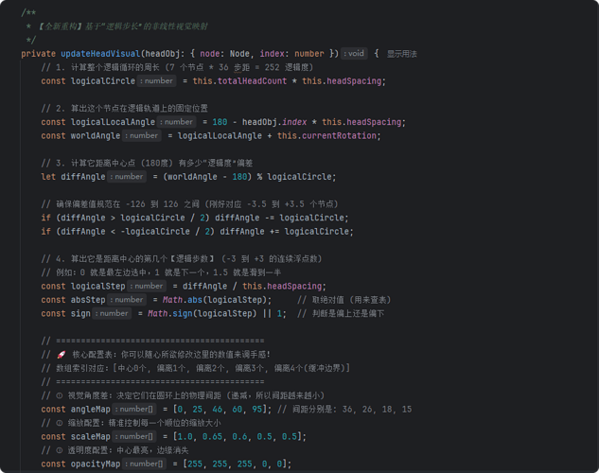The image size is (599, 473).
Task: Click comment '判断是偏上还是偏下'
Action: [341, 314]
